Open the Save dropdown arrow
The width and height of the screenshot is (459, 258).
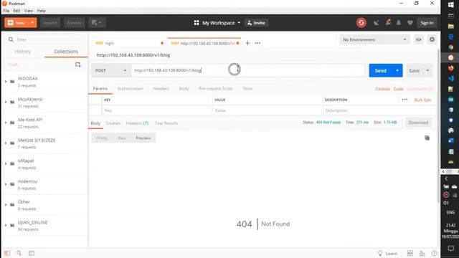pos(427,70)
